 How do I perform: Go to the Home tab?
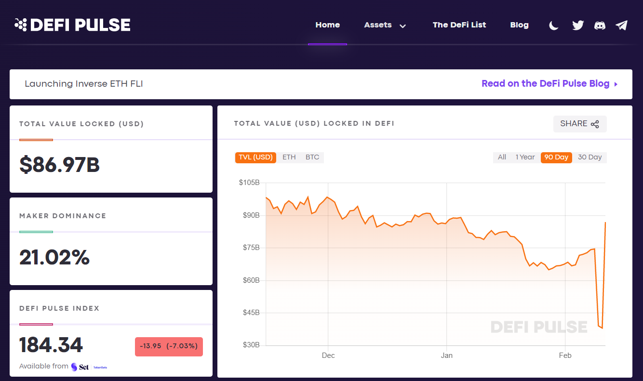tap(328, 25)
